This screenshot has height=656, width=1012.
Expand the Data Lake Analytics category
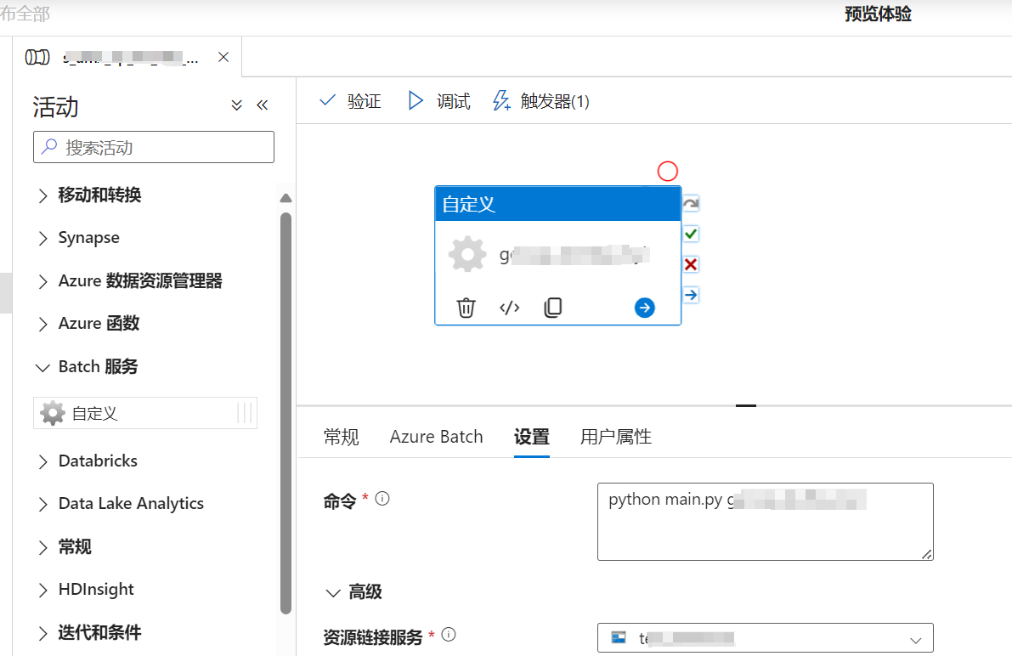42,504
